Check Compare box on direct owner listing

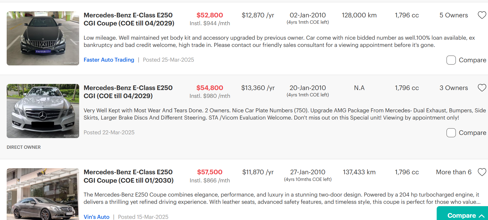(x=451, y=133)
